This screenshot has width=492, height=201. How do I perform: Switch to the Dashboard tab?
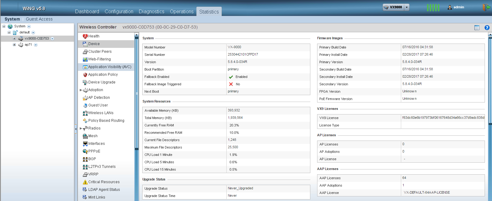[x=87, y=11]
